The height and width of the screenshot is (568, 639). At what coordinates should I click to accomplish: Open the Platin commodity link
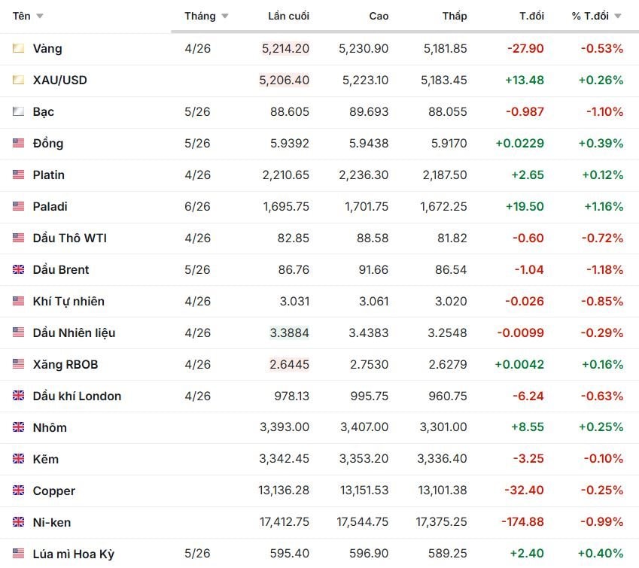click(x=49, y=175)
